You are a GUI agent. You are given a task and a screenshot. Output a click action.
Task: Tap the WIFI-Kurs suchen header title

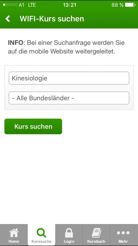(x=52, y=19)
